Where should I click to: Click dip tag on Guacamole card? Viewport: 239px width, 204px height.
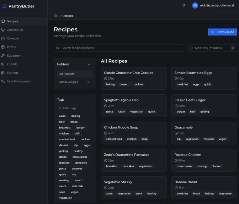(x=179, y=139)
